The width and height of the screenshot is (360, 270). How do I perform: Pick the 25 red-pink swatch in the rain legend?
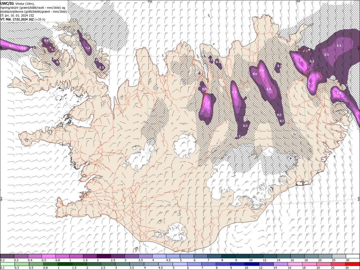point(338,264)
